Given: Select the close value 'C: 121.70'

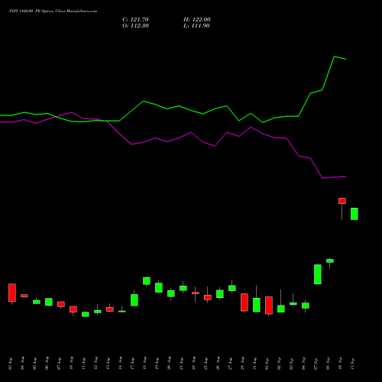Looking at the screenshot, I should point(135,20).
